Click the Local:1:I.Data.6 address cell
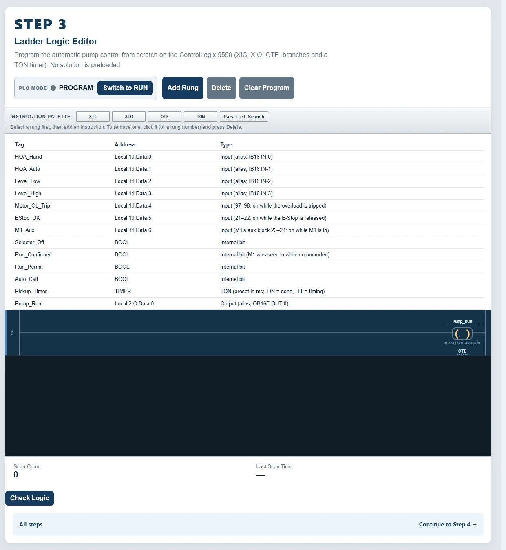Viewport: 506px width, 550px height. point(133,230)
